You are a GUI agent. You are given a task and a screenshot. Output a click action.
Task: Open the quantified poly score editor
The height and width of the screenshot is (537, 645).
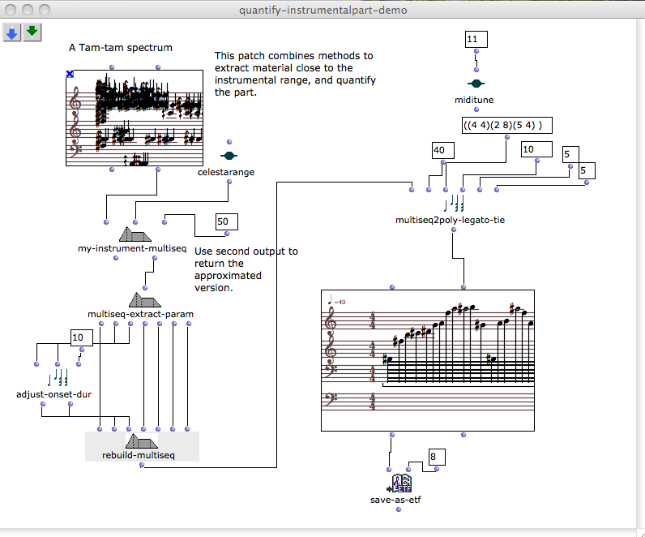pos(428,361)
